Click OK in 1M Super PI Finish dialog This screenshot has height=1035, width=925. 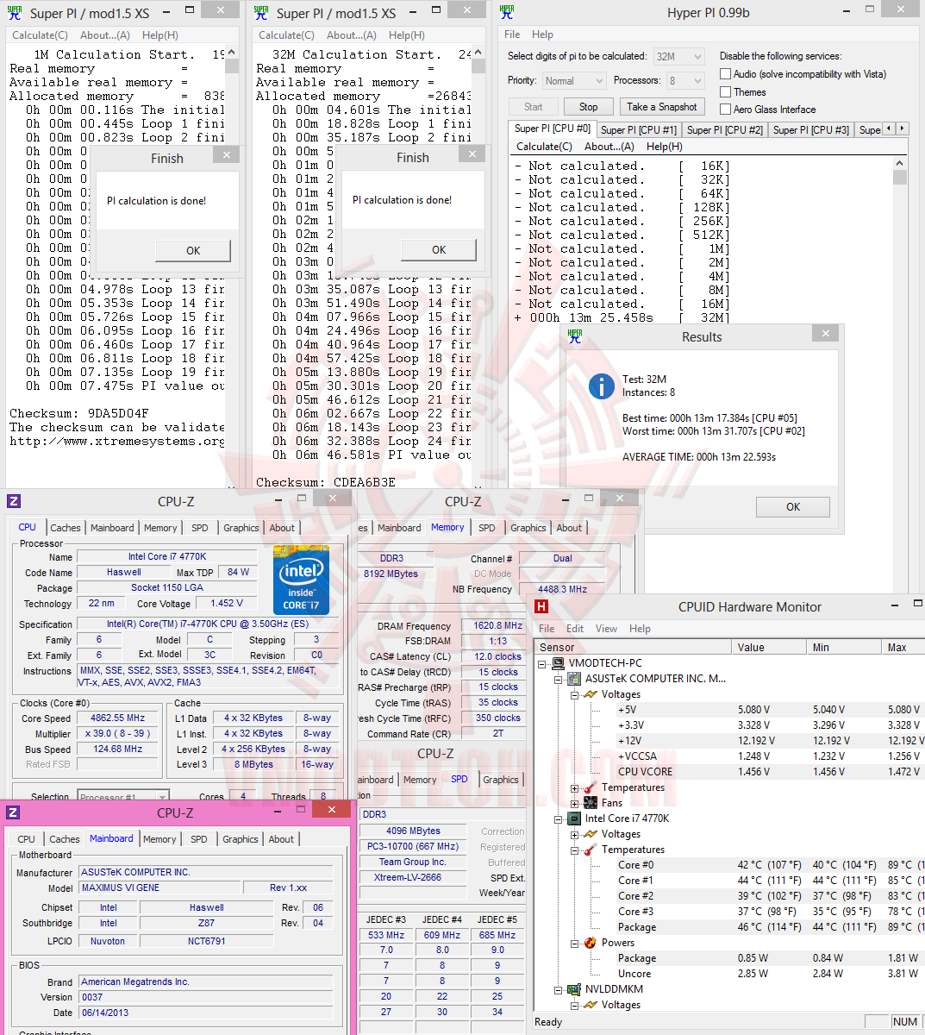pos(193,250)
